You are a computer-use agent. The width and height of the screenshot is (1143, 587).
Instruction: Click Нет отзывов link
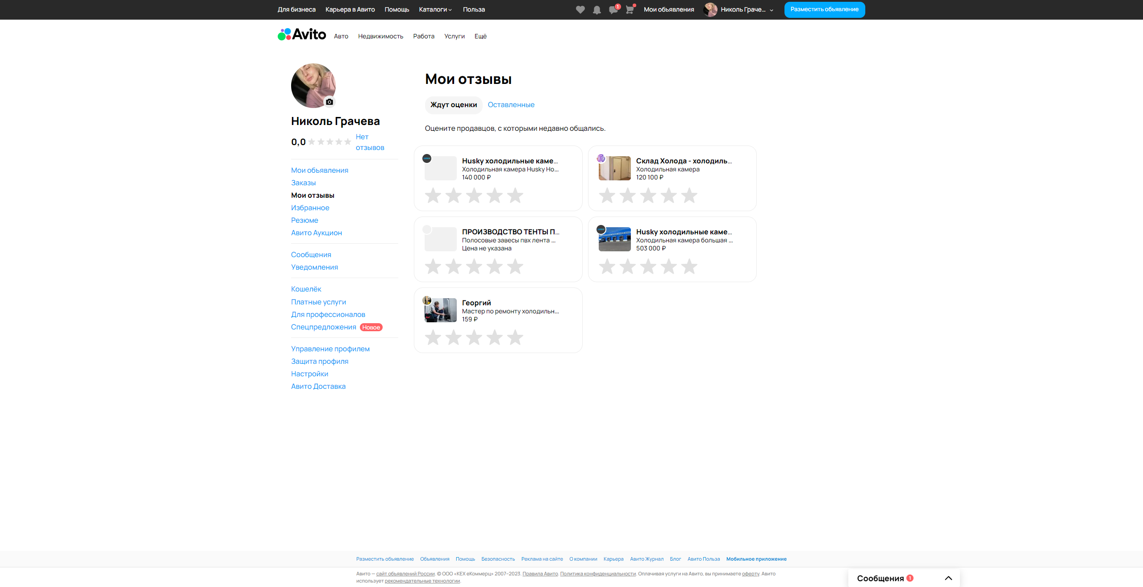pyautogui.click(x=370, y=142)
